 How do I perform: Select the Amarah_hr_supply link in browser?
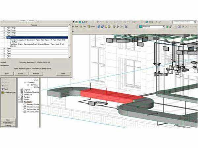[x=33, y=107]
